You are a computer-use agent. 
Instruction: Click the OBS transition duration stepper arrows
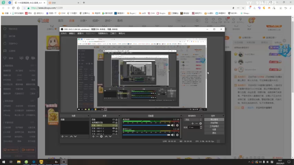coord(201,127)
